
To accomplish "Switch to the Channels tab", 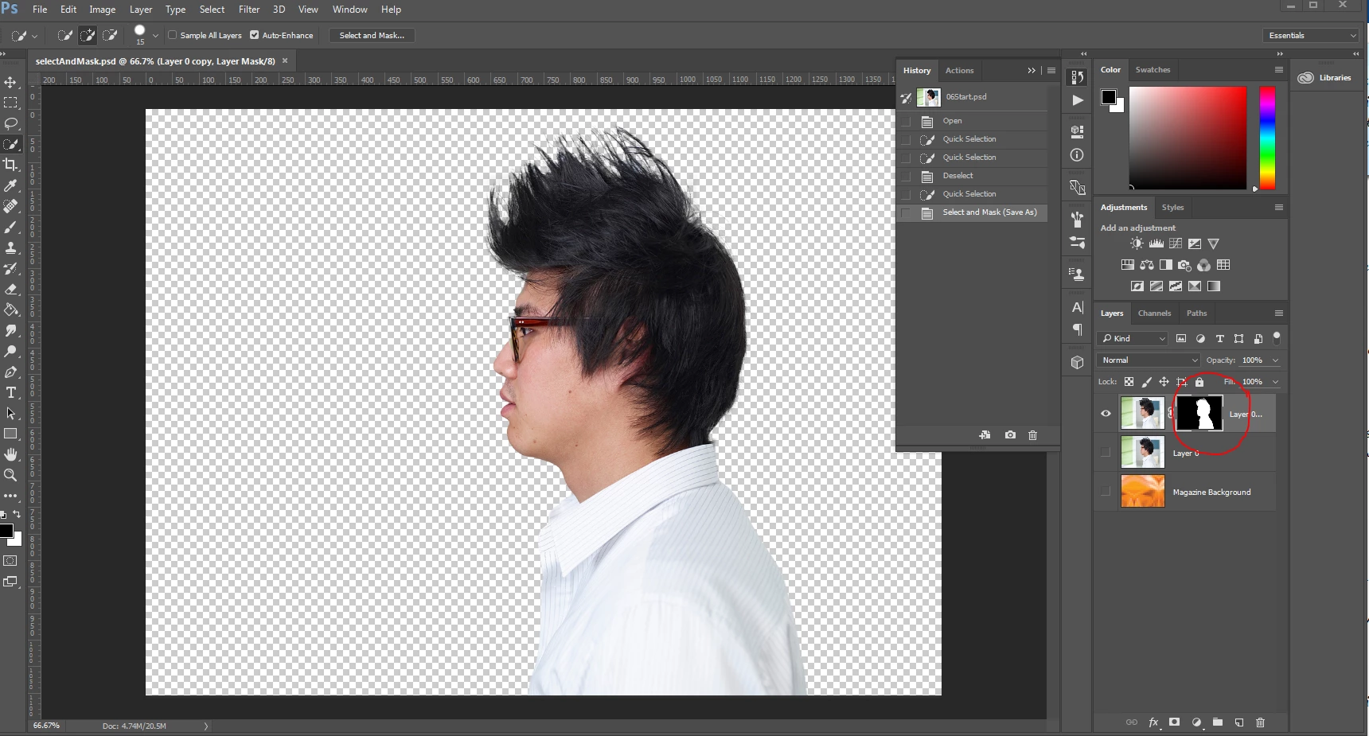I will tap(1154, 313).
